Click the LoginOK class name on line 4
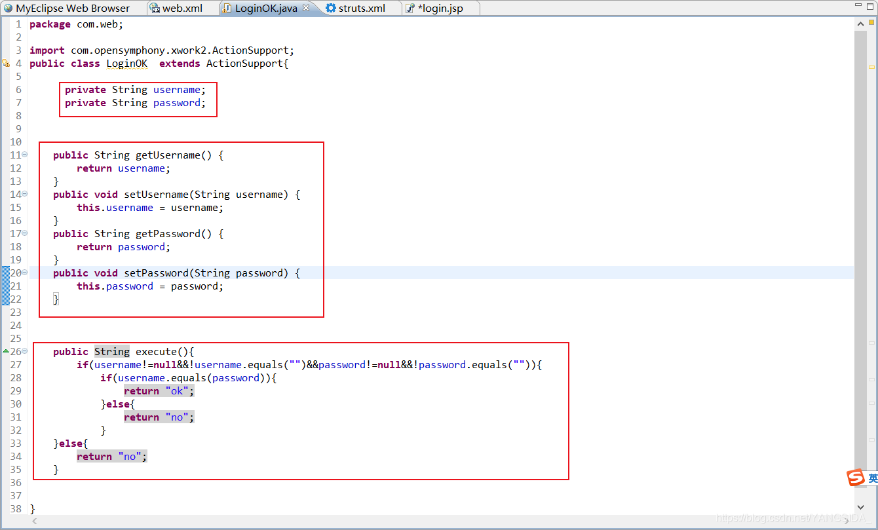Screen dimensions: 878x530 (x=126, y=64)
